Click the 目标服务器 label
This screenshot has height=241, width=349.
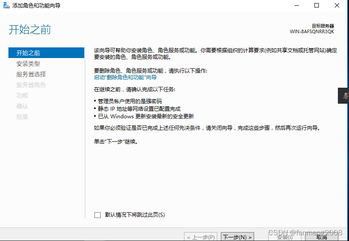tap(323, 26)
